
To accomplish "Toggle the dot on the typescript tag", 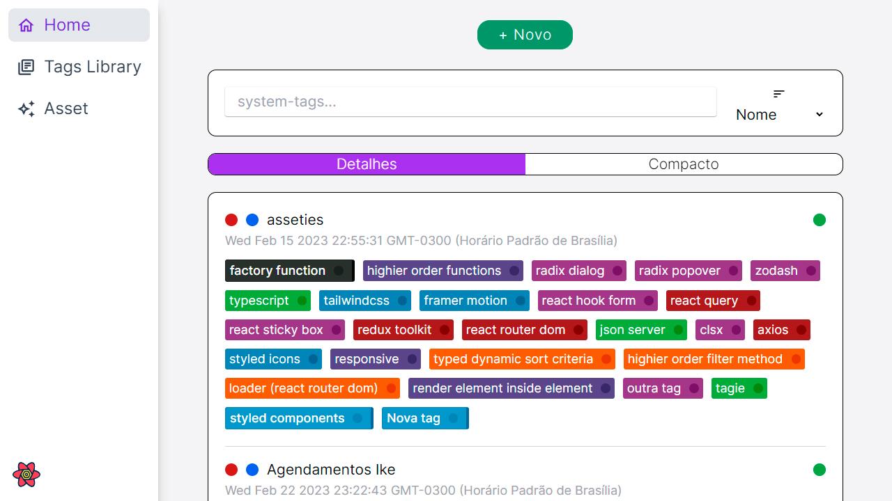I will (x=302, y=301).
